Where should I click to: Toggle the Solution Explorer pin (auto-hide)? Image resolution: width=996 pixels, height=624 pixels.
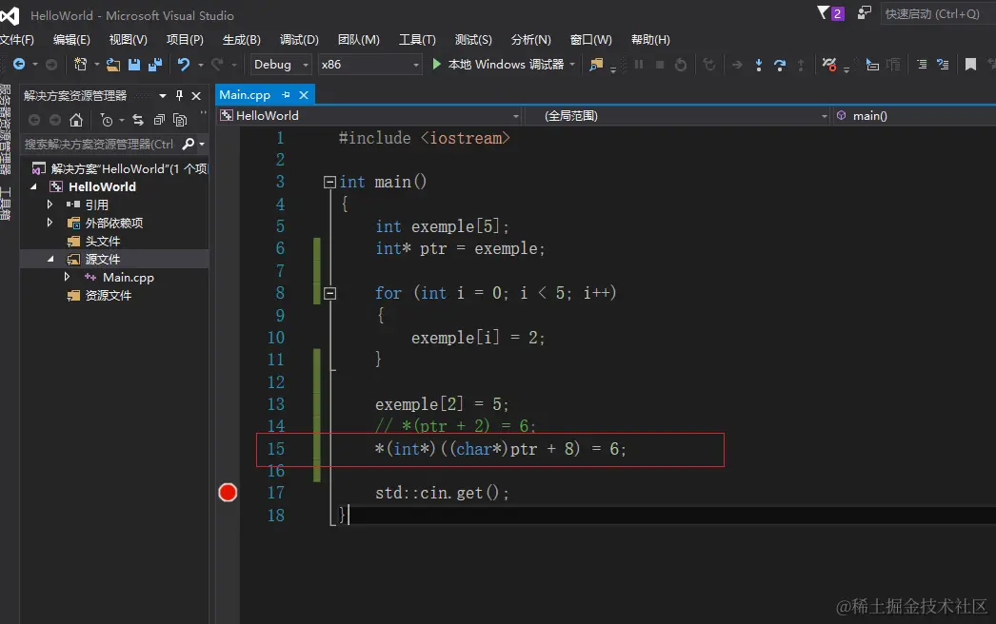click(179, 95)
